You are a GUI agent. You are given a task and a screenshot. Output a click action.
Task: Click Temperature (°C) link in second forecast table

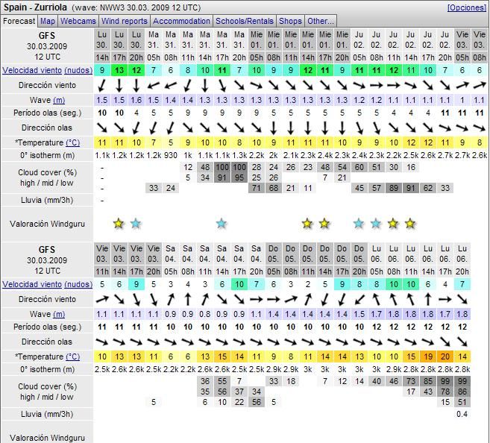[72, 356]
